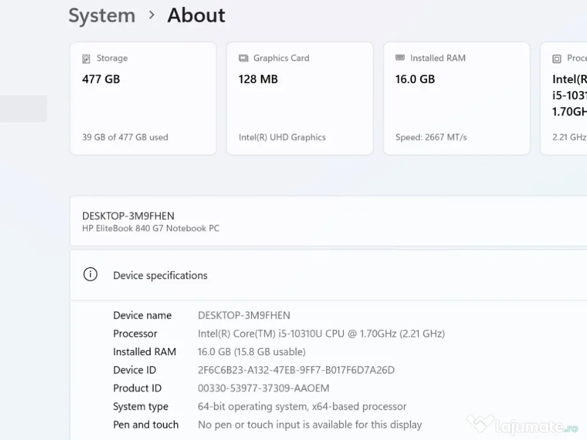
Task: Click the Product ID value 00330-53977-37309-AAOEM
Action: [x=263, y=388]
